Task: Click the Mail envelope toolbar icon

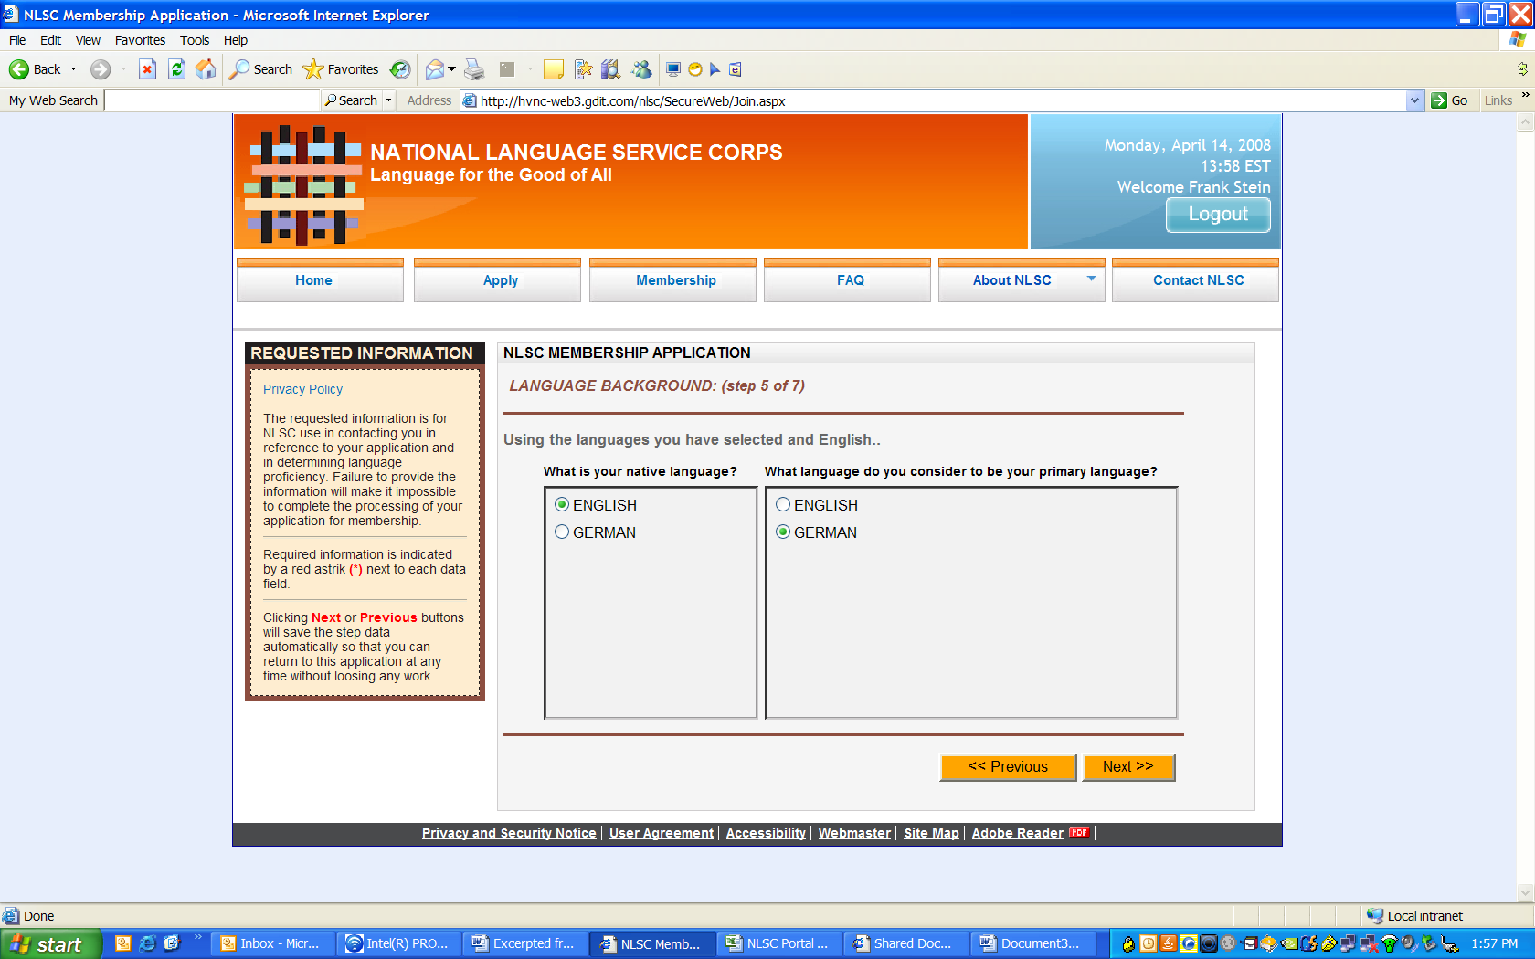Action: coord(435,69)
